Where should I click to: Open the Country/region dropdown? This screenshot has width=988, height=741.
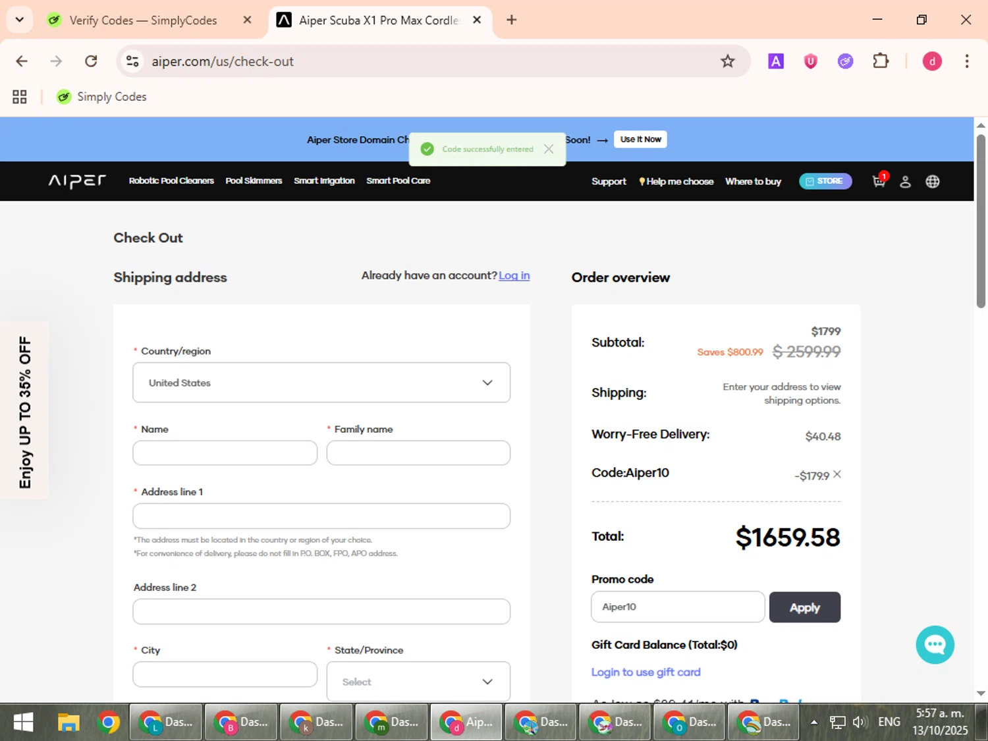tap(321, 382)
